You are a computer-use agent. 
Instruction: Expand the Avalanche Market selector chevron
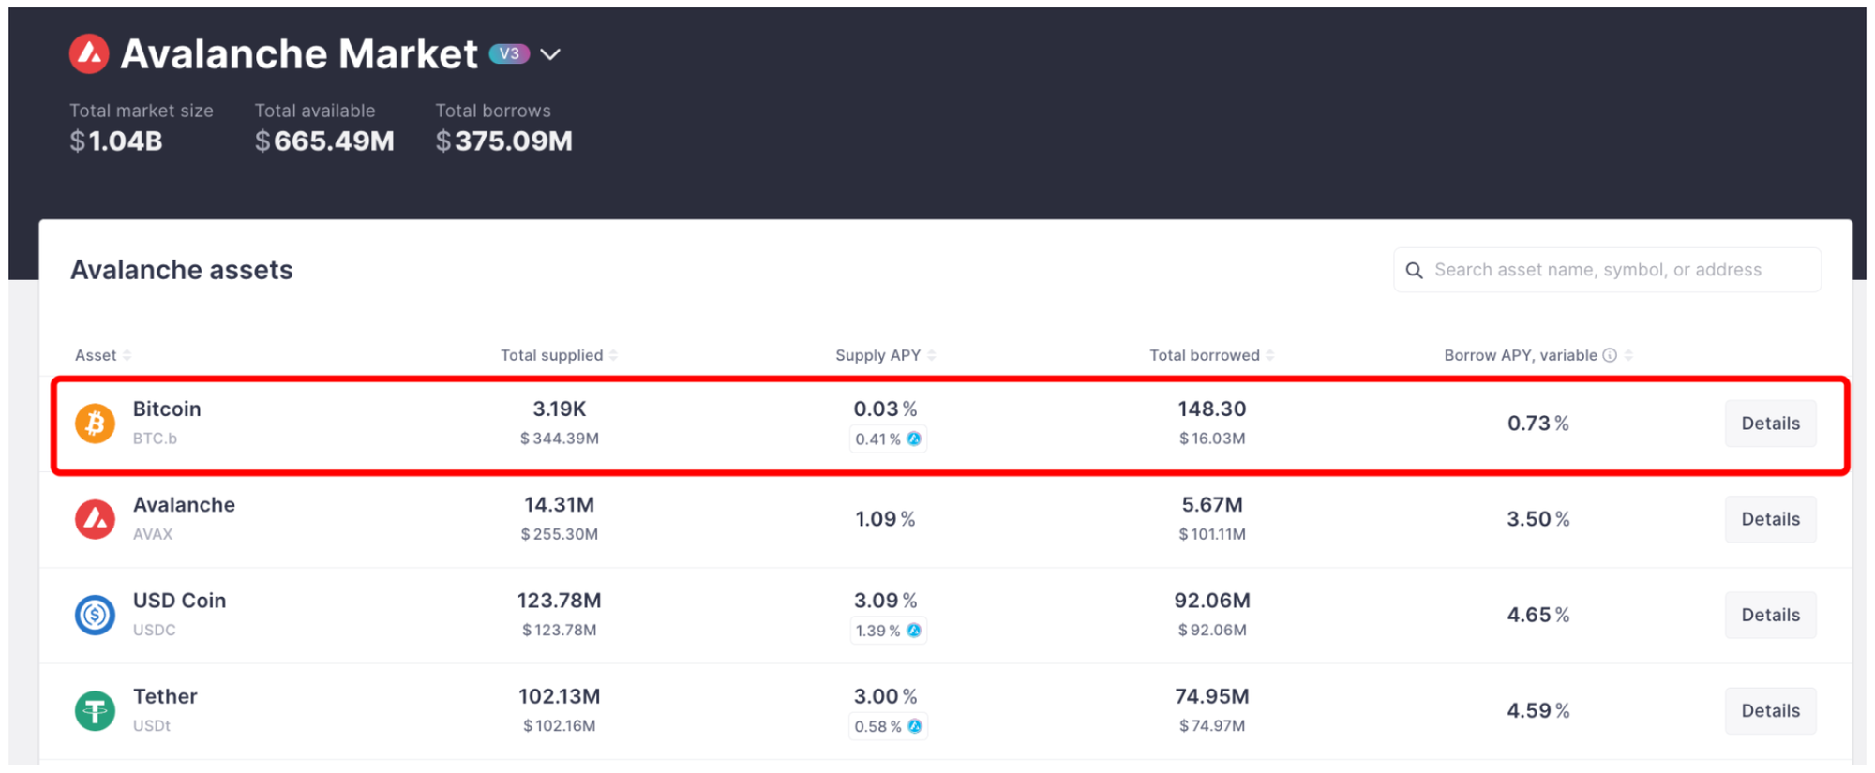(551, 54)
